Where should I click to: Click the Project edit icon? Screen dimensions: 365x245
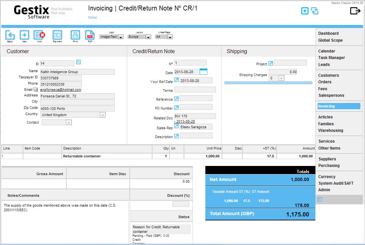click(x=271, y=63)
